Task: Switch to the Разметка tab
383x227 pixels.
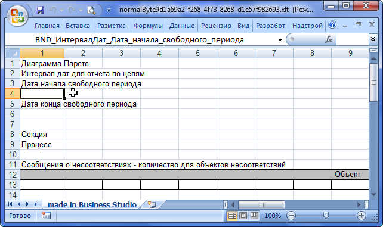Action: [112, 26]
